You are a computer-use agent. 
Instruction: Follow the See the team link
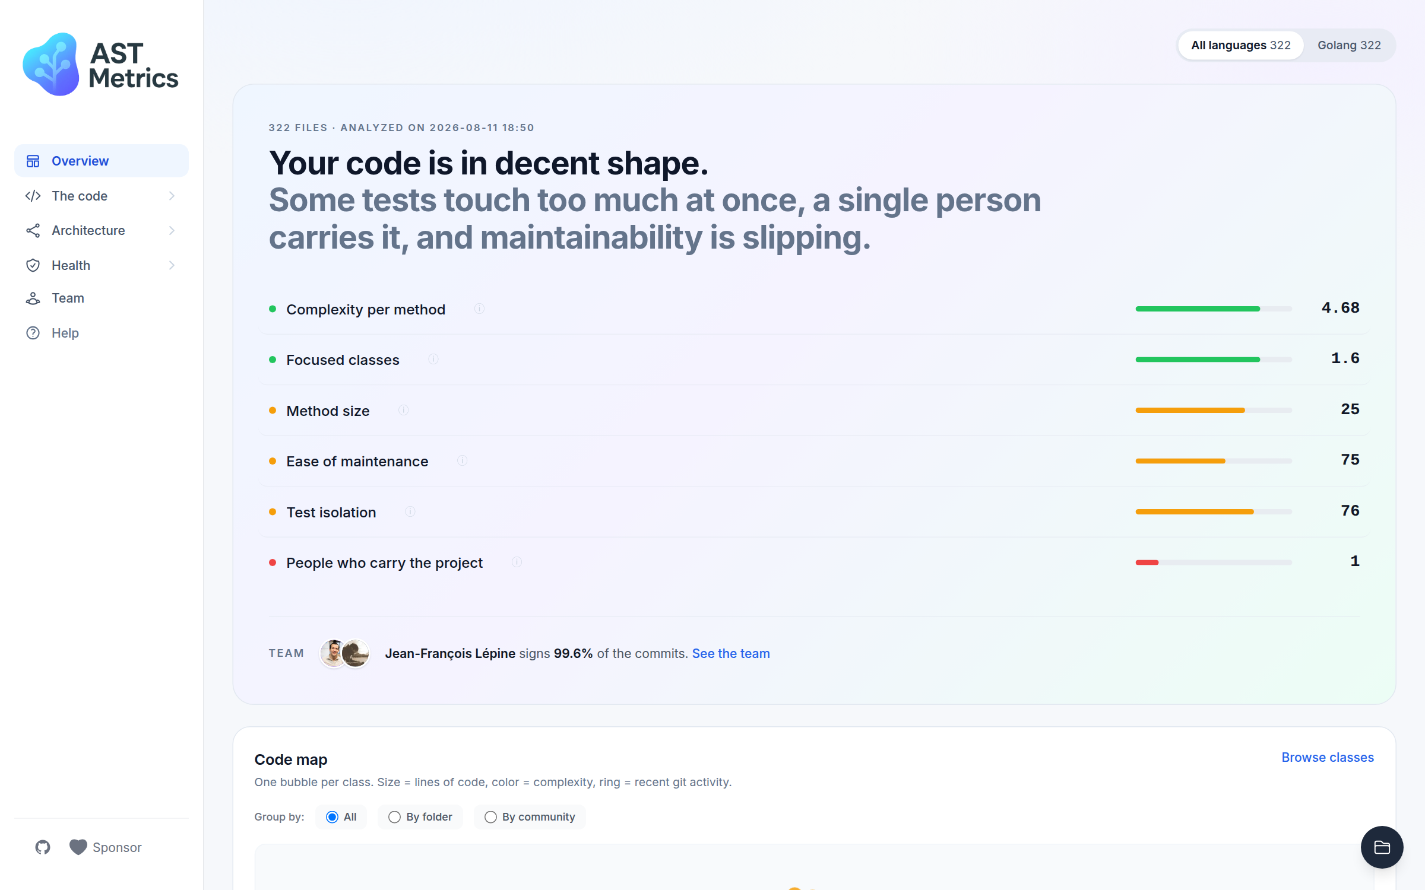point(731,653)
